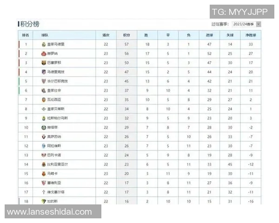Open the 拉斯帕尔马斯 team name link
This screenshot has height=223, width=279.
coord(58,118)
